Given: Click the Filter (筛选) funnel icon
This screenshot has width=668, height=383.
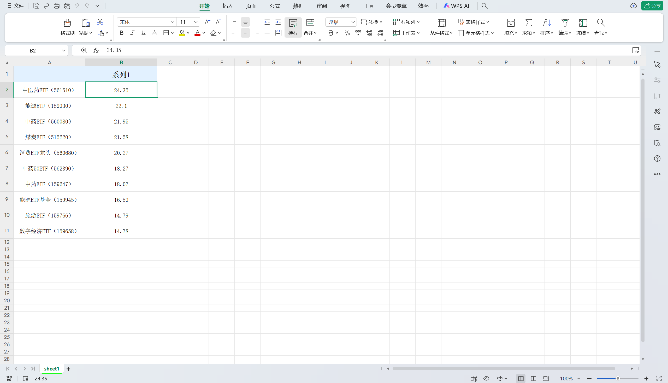Looking at the screenshot, I should click(565, 23).
